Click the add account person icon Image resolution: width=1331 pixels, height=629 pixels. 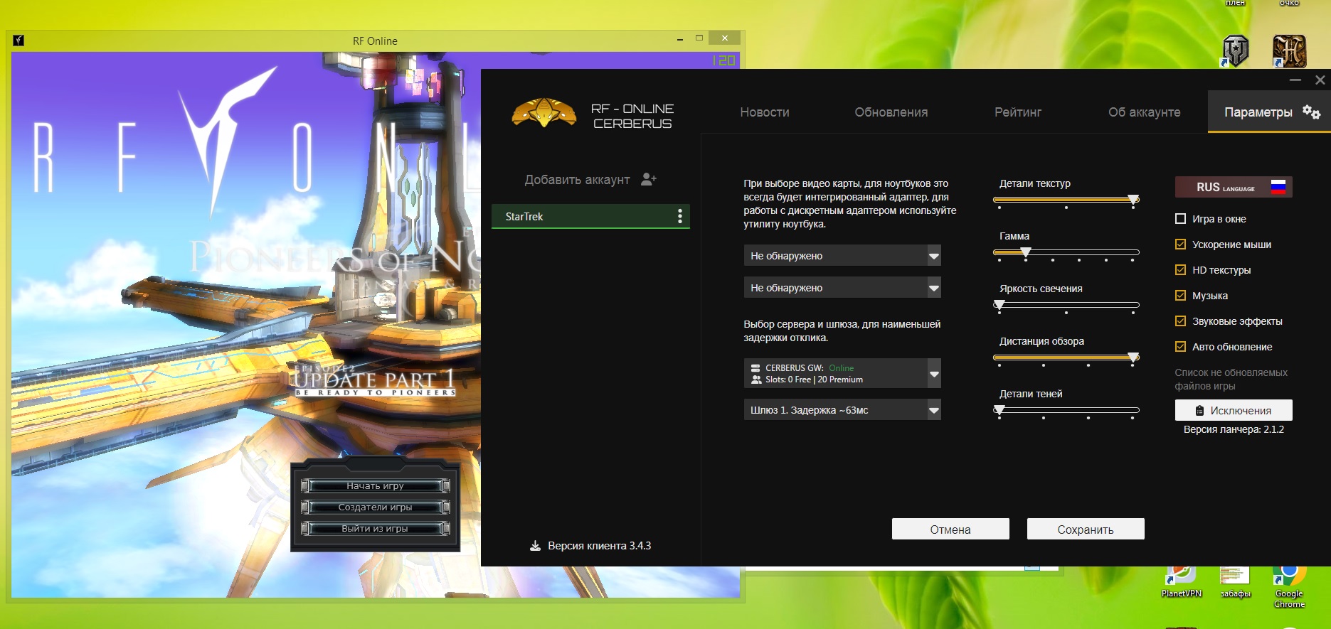648,179
